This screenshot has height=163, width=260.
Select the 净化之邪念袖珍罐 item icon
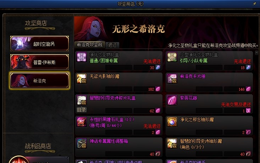172,122
